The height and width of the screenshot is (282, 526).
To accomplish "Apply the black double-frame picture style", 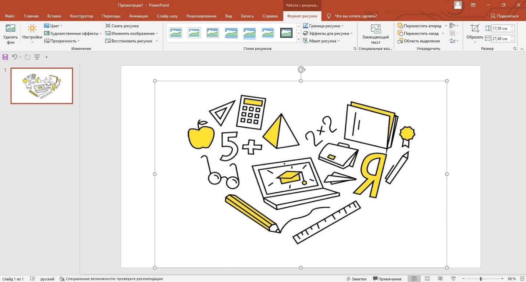I will (286, 33).
